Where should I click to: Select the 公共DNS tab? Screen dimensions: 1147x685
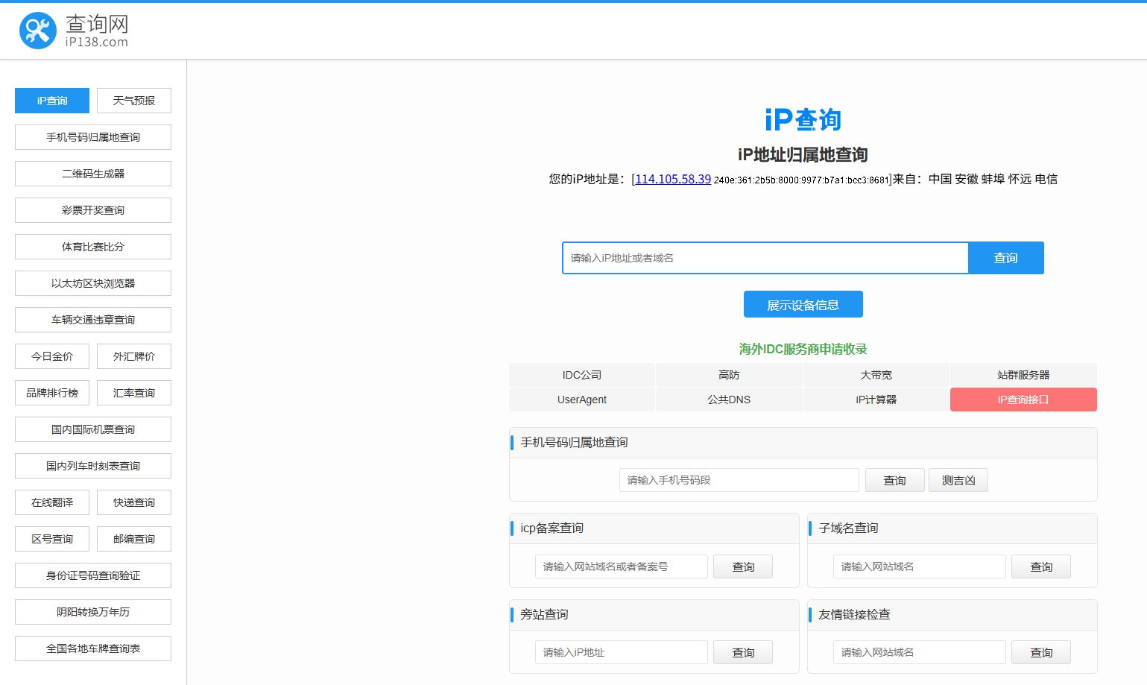729,400
